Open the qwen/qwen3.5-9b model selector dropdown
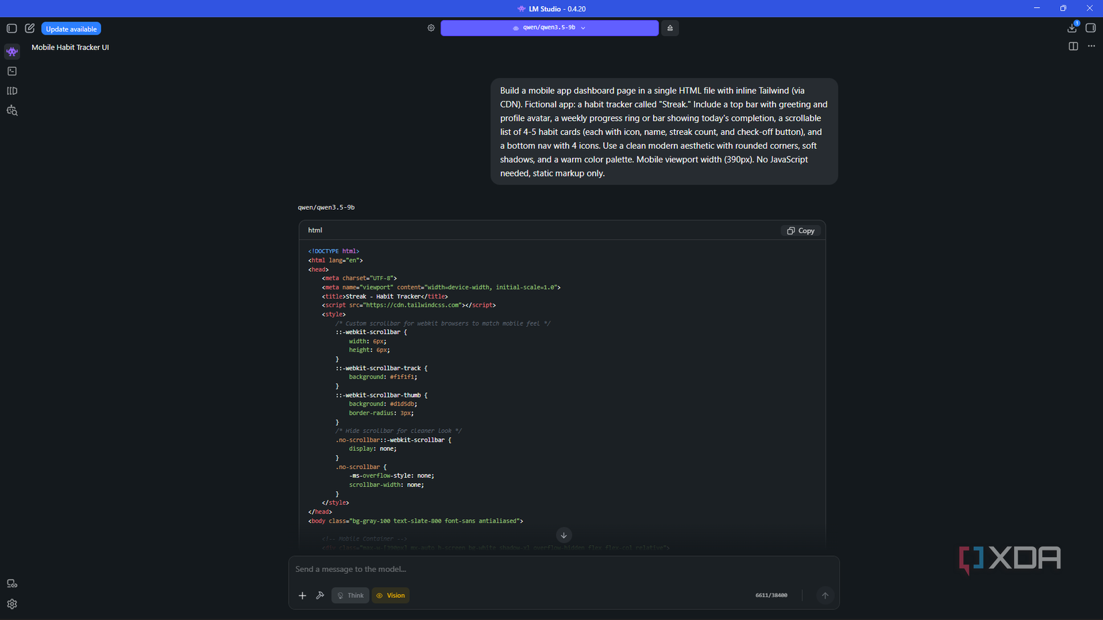This screenshot has width=1103, height=620. tap(549, 28)
